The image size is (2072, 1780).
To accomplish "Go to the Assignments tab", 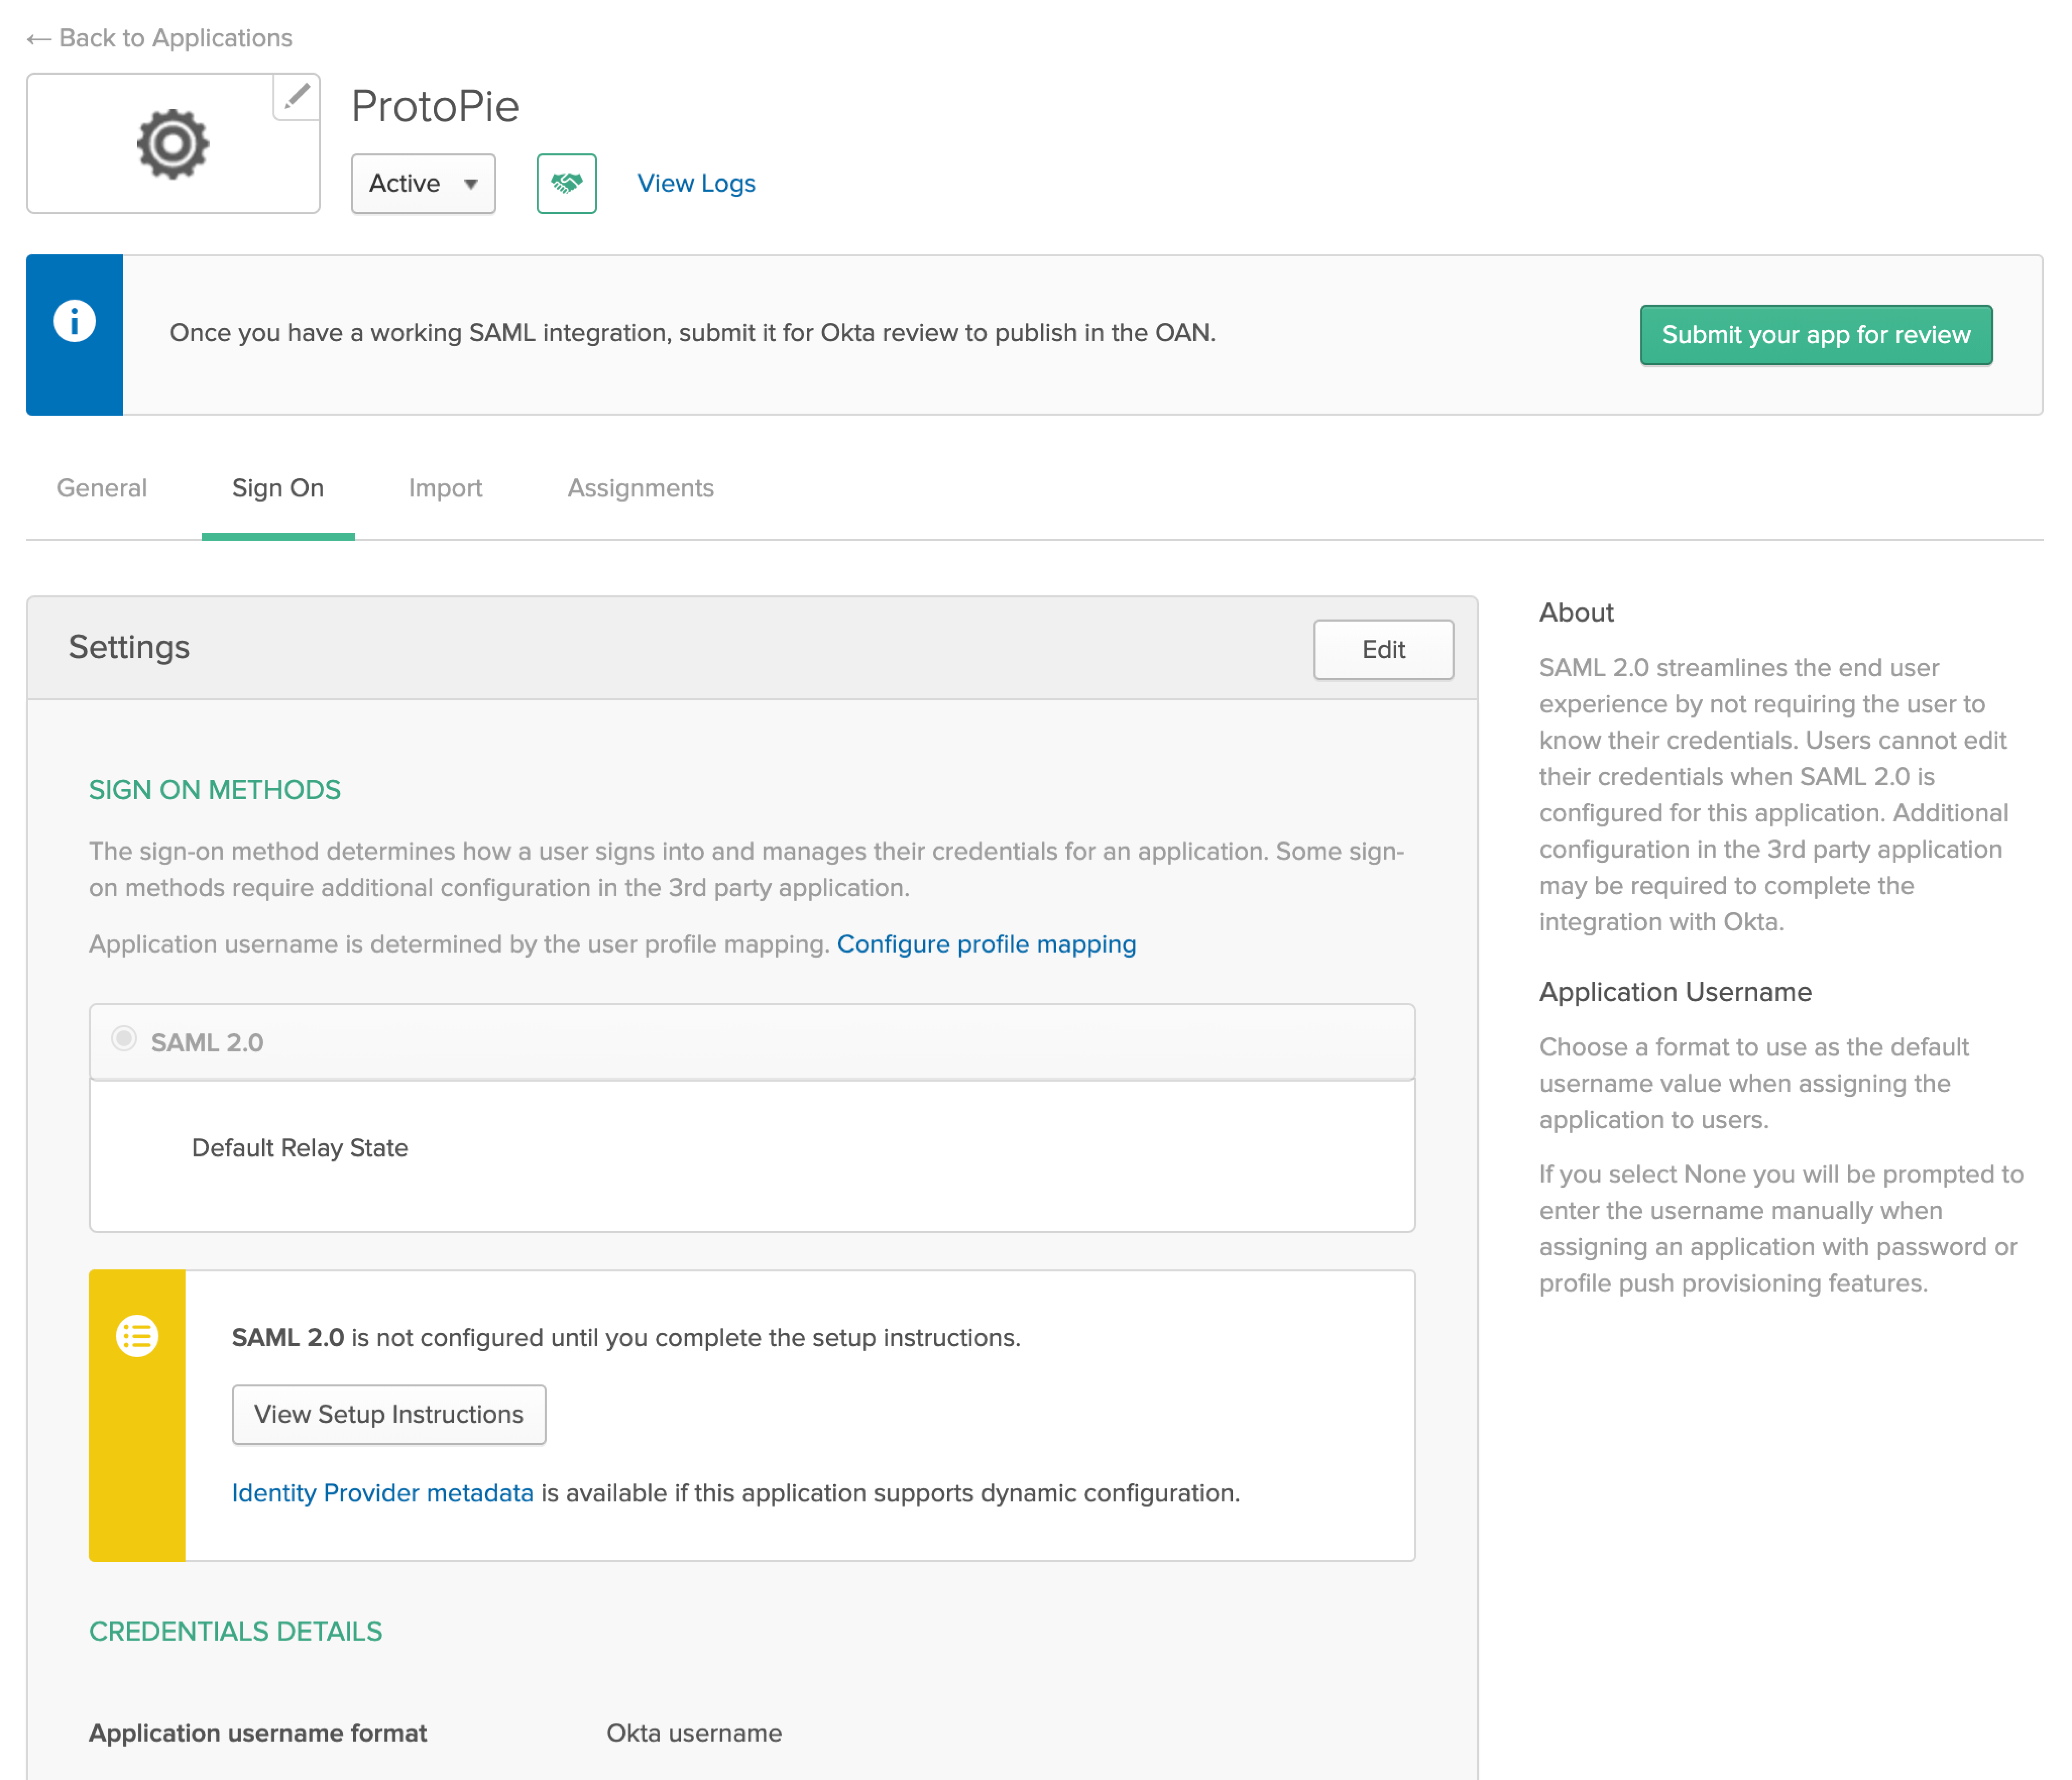I will pyautogui.click(x=640, y=488).
